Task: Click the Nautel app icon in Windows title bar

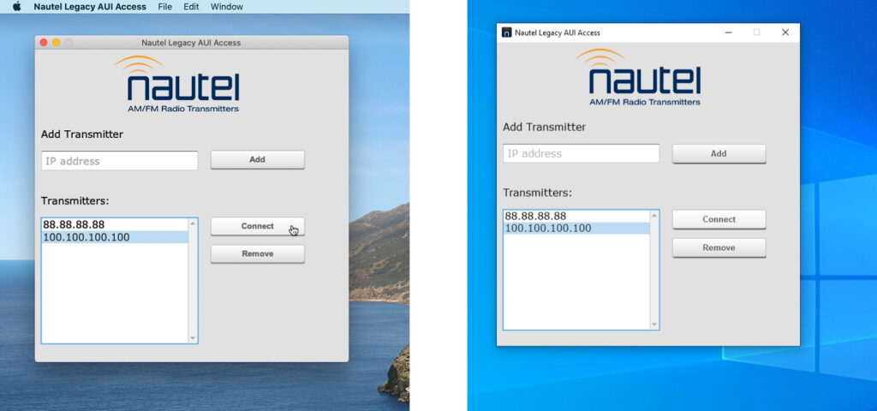Action: coord(507,33)
